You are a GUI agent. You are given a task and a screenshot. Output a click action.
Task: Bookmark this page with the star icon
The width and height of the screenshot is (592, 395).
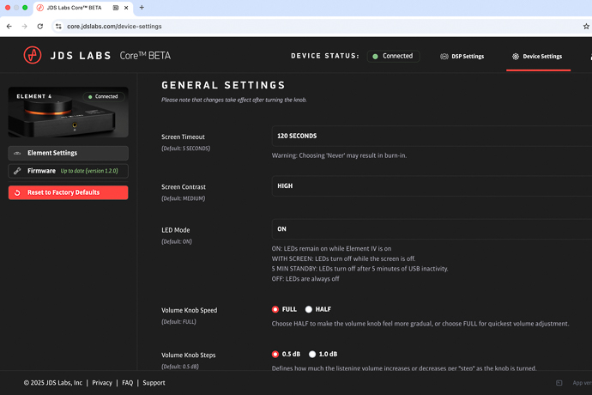[x=586, y=27]
